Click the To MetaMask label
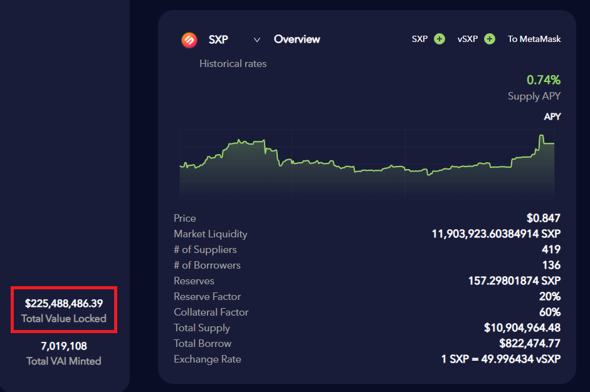590x392 pixels. [534, 39]
